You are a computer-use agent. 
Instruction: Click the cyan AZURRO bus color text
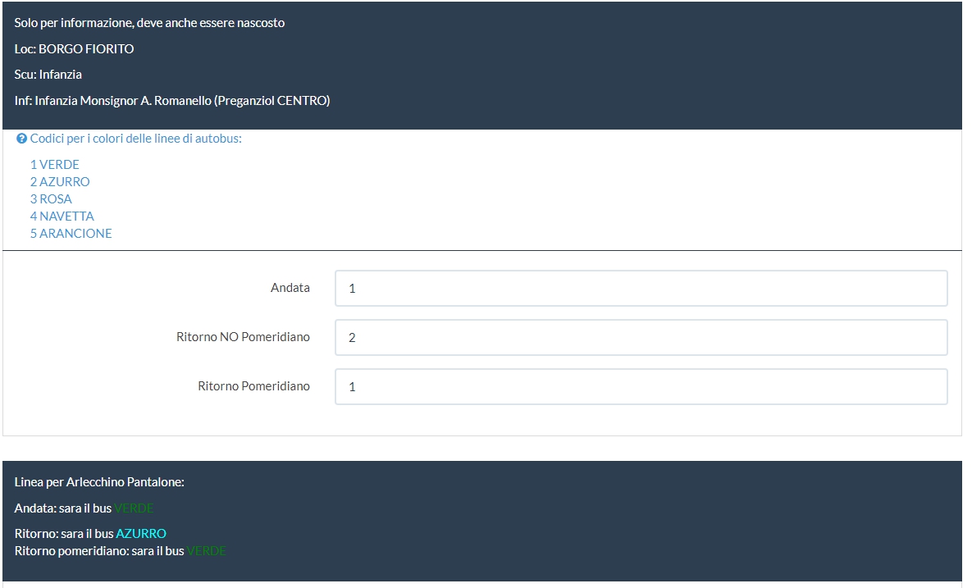click(x=141, y=534)
